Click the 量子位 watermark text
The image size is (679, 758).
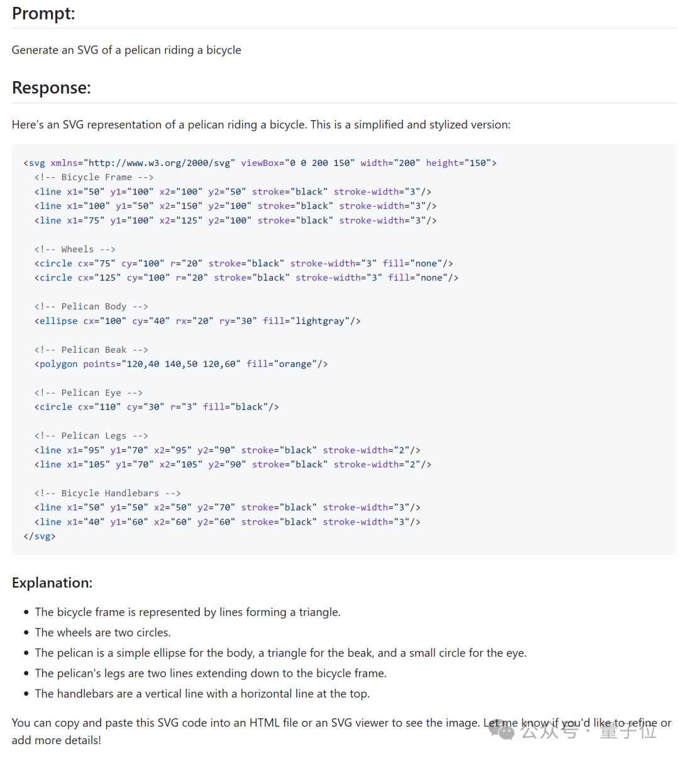coord(627,731)
